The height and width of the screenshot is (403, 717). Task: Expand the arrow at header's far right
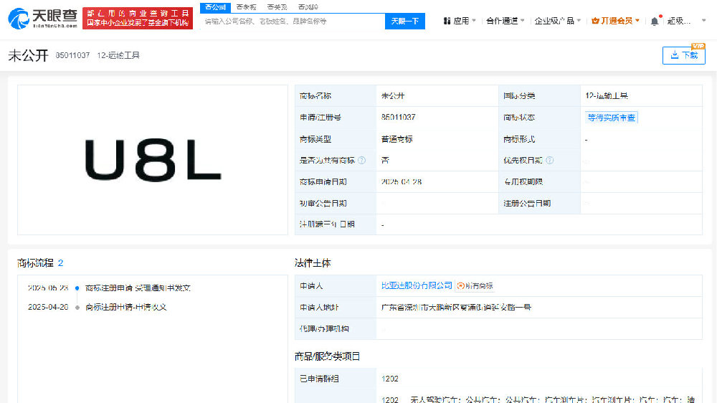704,21
